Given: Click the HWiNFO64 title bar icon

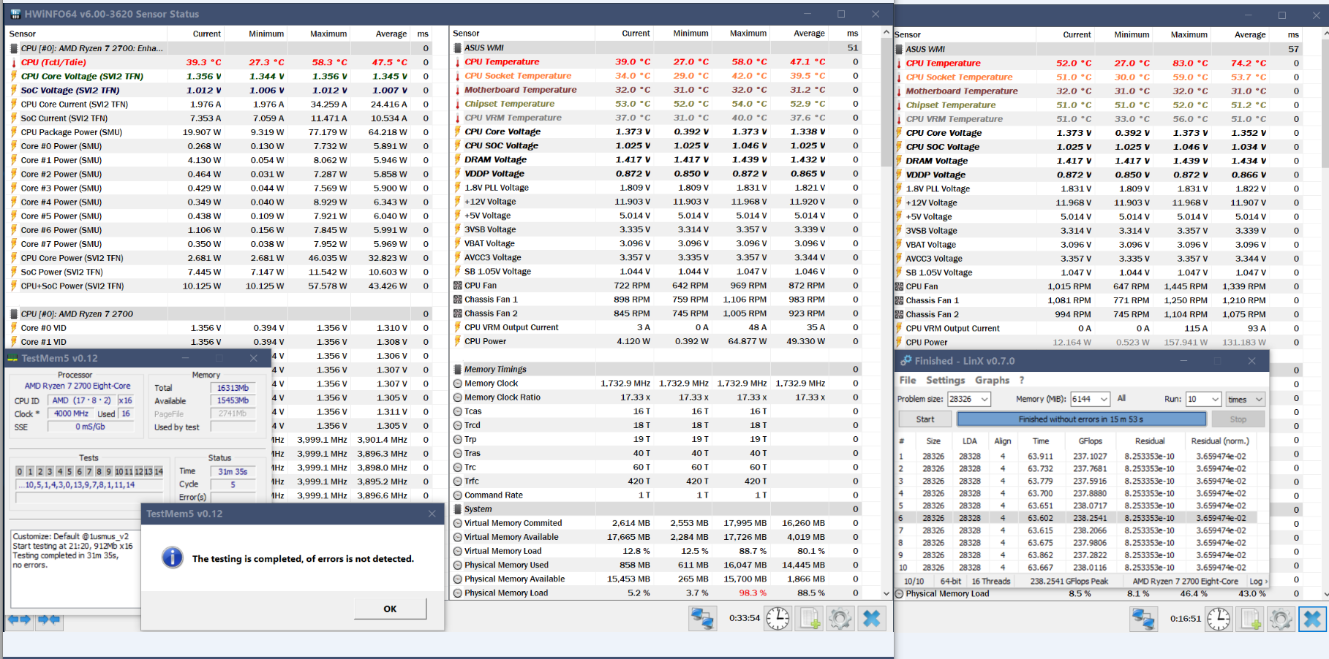Looking at the screenshot, I should [x=15, y=14].
